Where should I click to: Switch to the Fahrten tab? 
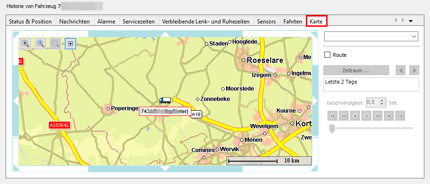point(293,22)
